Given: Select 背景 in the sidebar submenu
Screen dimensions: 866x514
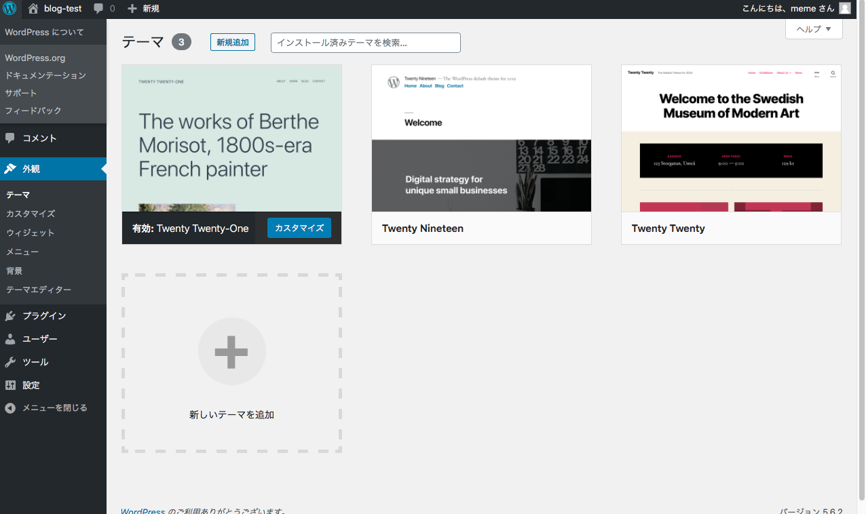Looking at the screenshot, I should (x=14, y=271).
